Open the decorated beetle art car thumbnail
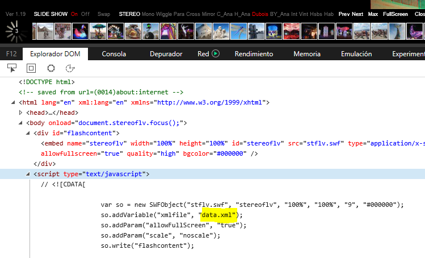The image size is (425, 258). 133,31
